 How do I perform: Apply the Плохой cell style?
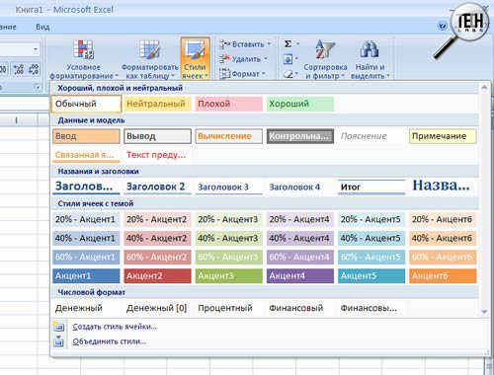click(x=229, y=104)
